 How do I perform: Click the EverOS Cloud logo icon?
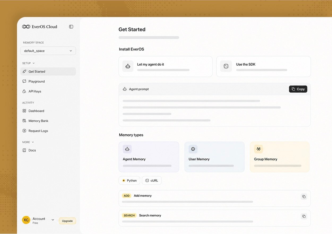click(26, 27)
